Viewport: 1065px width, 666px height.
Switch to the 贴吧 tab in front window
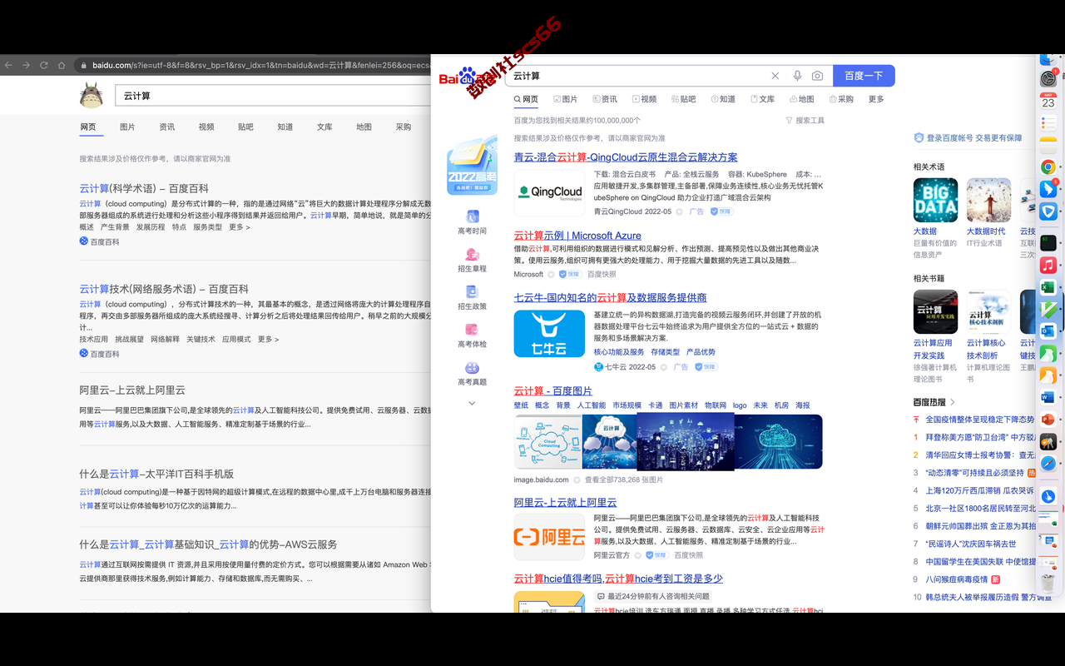coord(683,99)
